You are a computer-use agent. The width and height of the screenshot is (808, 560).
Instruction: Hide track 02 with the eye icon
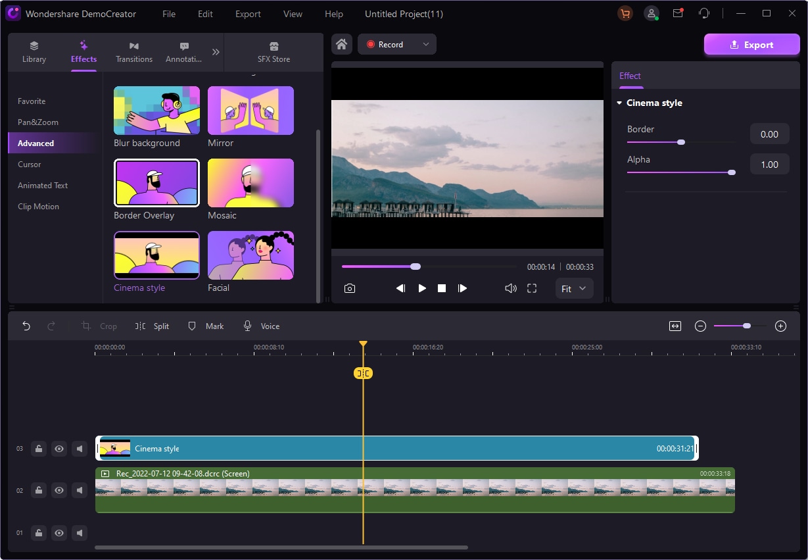click(59, 490)
